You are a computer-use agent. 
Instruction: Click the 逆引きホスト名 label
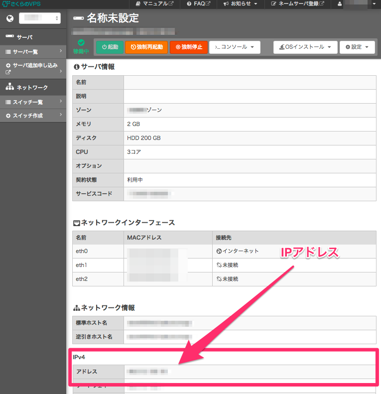[x=94, y=337]
